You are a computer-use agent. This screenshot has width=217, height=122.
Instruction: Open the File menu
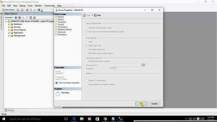click(3, 6)
